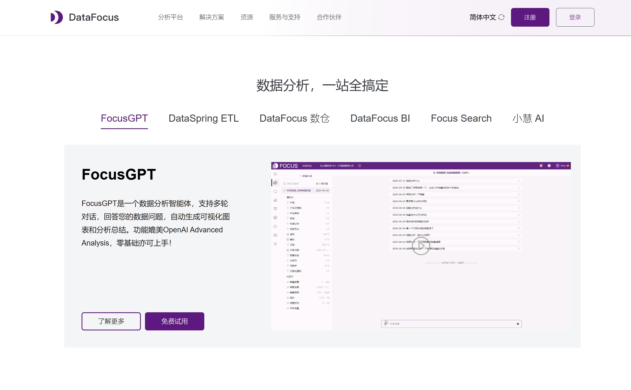
Task: Switch language using 简体中文 selector
Action: pos(487,17)
